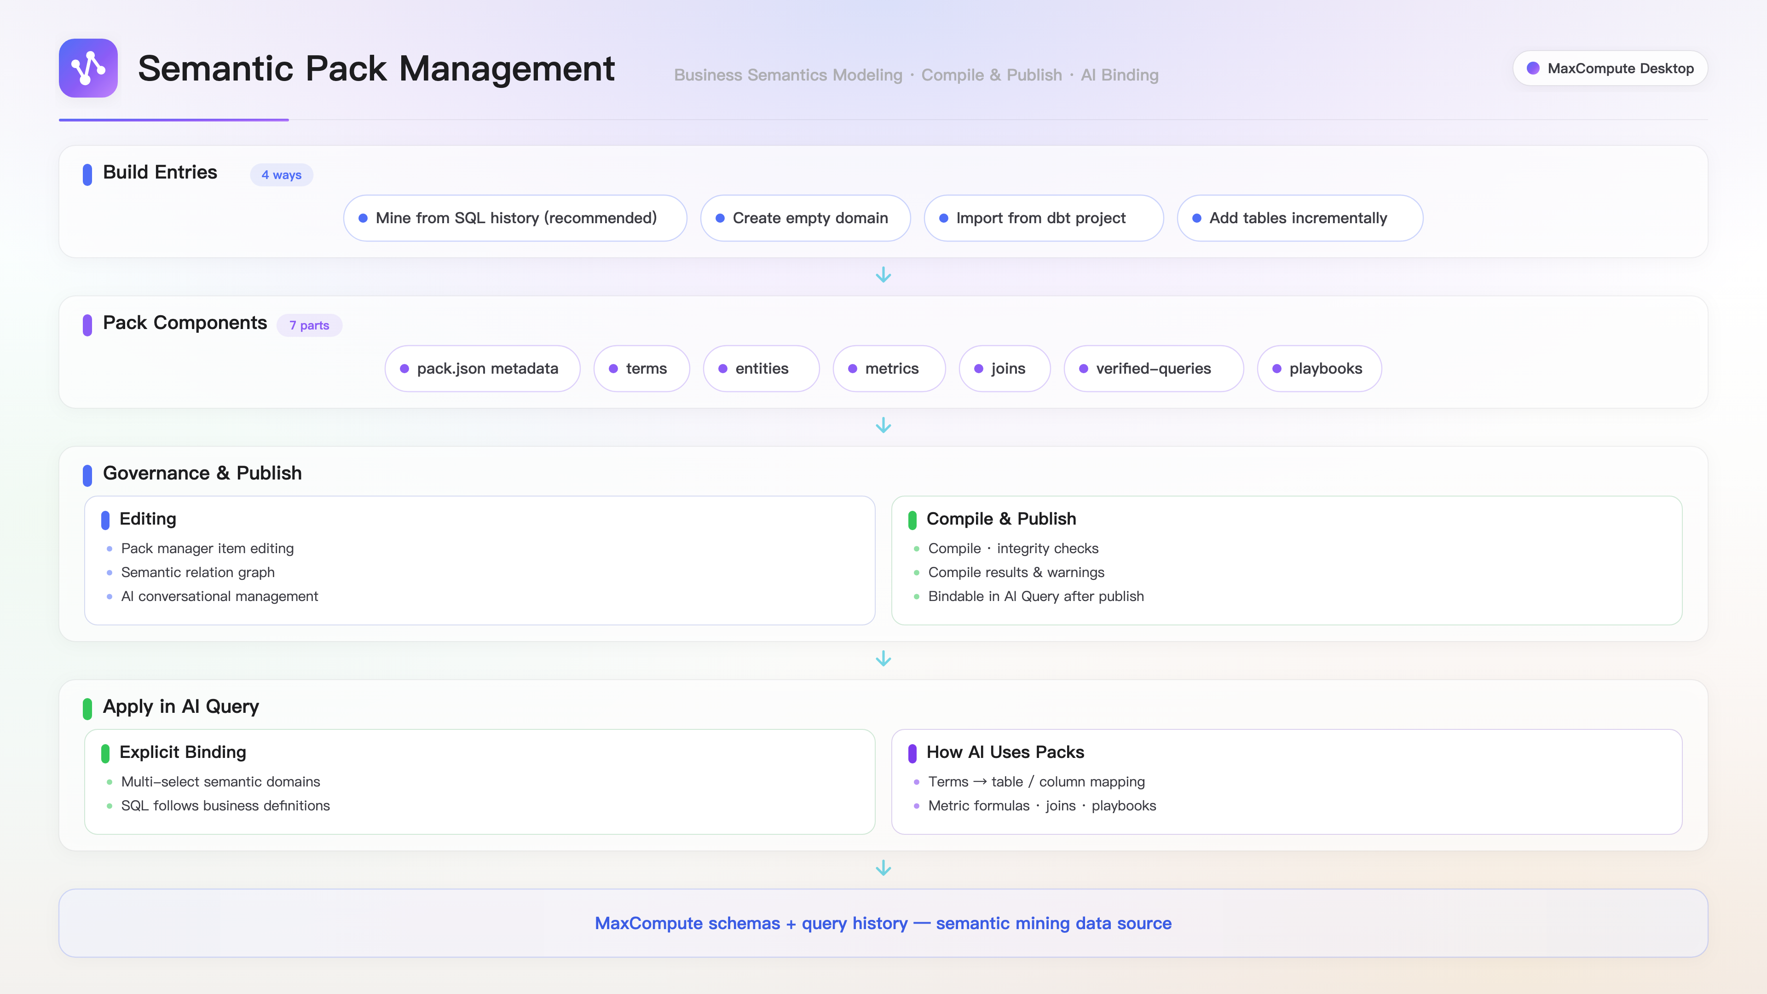Viewport: 1767px width, 994px height.
Task: Click the Semantic Pack Management logo icon
Action: pyautogui.click(x=88, y=68)
